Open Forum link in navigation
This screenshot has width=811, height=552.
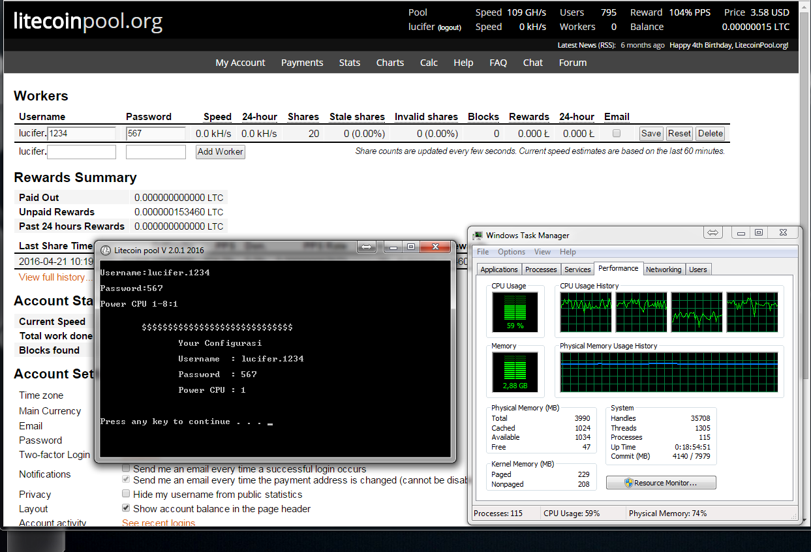click(573, 63)
